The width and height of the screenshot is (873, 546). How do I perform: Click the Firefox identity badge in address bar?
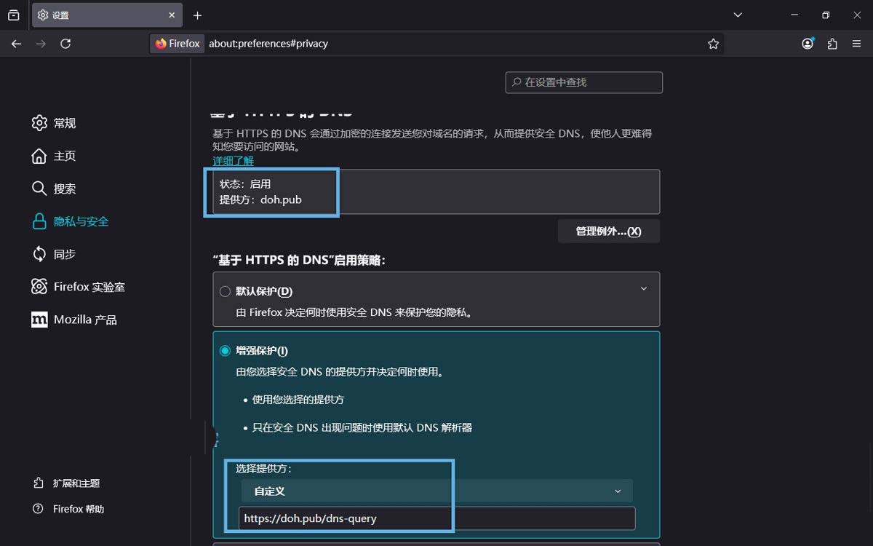(178, 44)
